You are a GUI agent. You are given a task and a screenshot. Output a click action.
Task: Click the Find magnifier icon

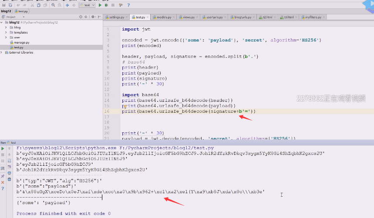(53, 5)
